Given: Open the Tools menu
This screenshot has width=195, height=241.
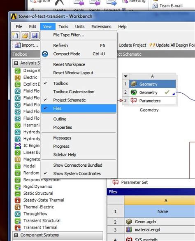Looking at the screenshot, I should (x=63, y=26).
